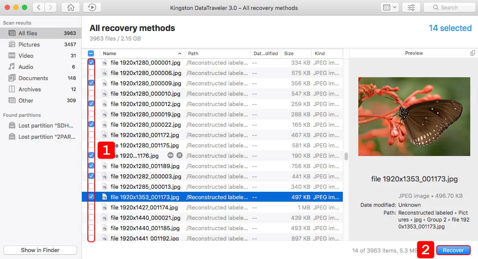Preview file 1920...1176.jpg with the eye icon
Viewport: 478px width, 259px height.
[170, 156]
